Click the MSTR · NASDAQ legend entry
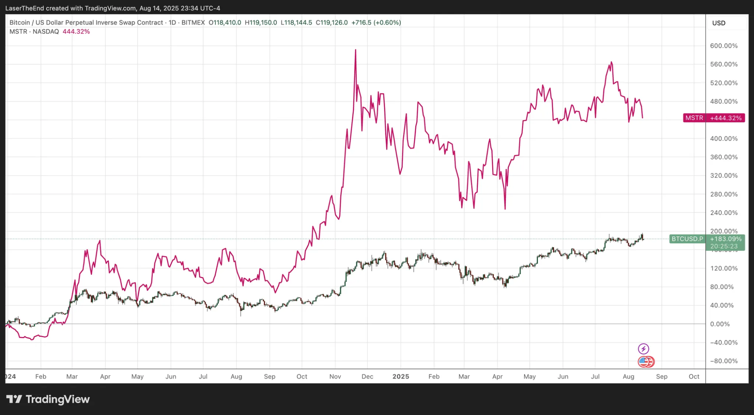Screen dimensions: 754x415 [x=34, y=32]
